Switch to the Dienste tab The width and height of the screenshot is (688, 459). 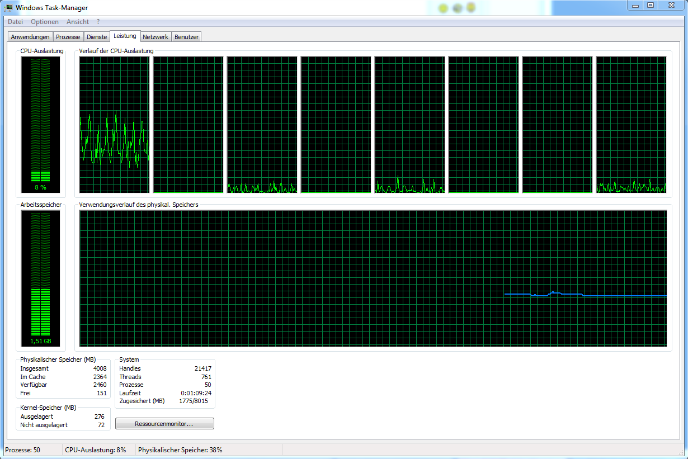(97, 37)
